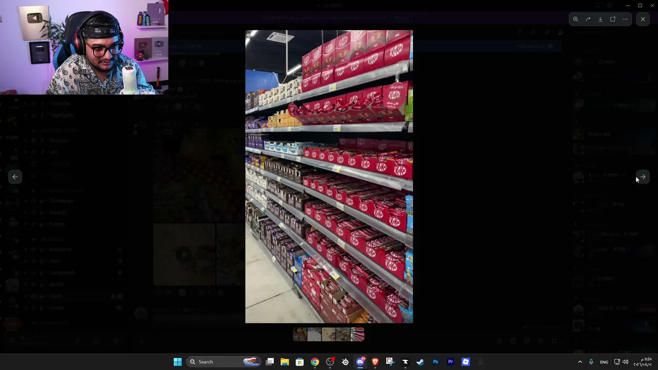Screen dimensions: 658x370
Task: Click the taskbar Search box
Action: point(224,362)
